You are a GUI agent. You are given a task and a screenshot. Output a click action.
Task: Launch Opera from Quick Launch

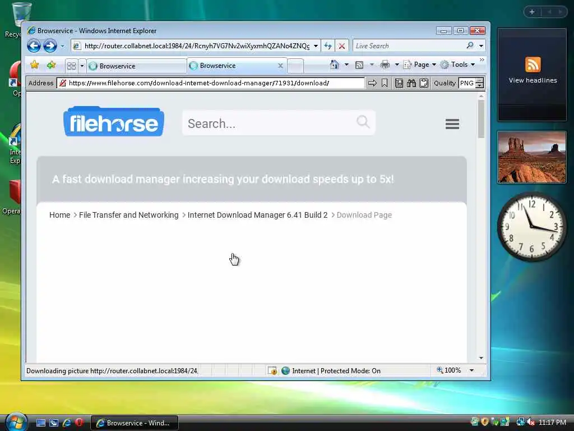tap(79, 423)
